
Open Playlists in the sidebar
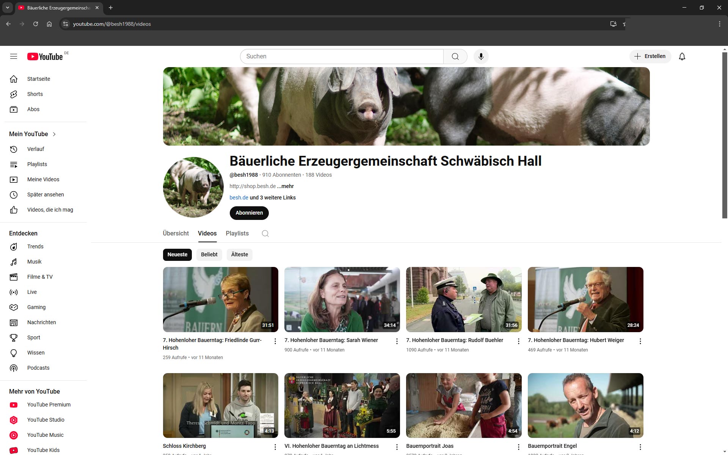[x=37, y=164]
